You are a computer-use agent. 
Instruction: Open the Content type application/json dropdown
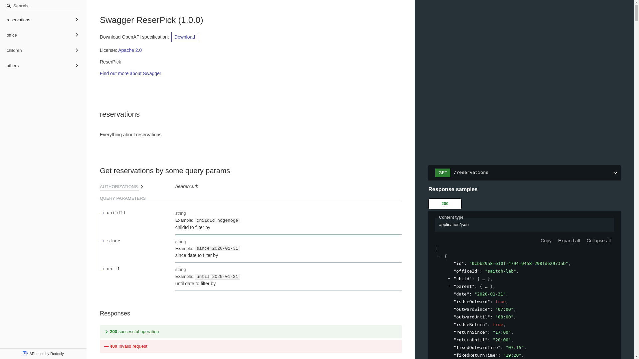pyautogui.click(x=524, y=225)
